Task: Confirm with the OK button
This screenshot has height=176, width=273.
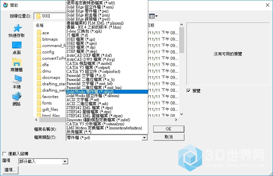Action: (169, 129)
